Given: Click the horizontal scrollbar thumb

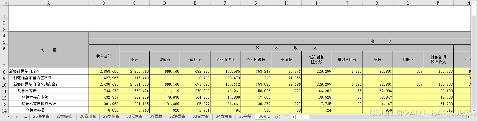Looking at the screenshot, I should 302,117.
